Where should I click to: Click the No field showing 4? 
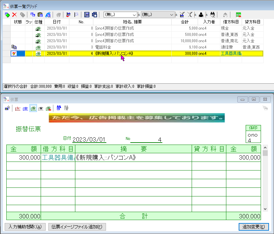146,140
